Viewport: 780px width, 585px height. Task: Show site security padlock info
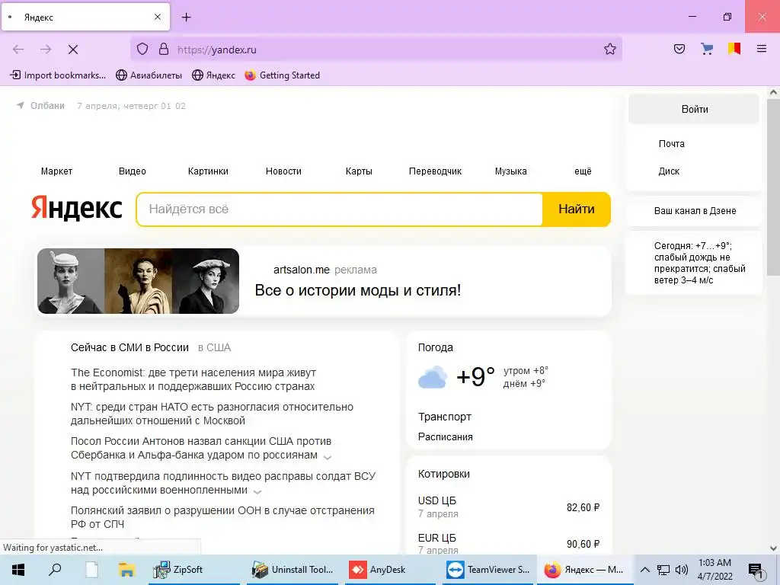click(x=164, y=50)
